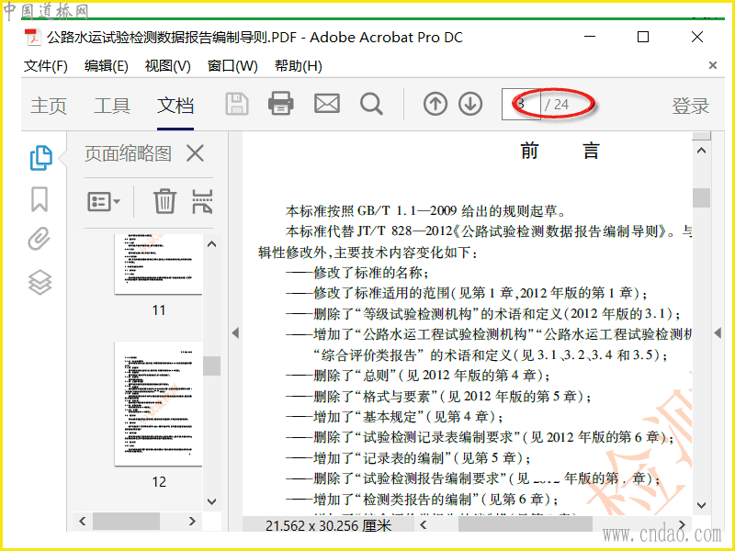Minimize the Acrobat window
This screenshot has width=735, height=551.
(x=590, y=37)
